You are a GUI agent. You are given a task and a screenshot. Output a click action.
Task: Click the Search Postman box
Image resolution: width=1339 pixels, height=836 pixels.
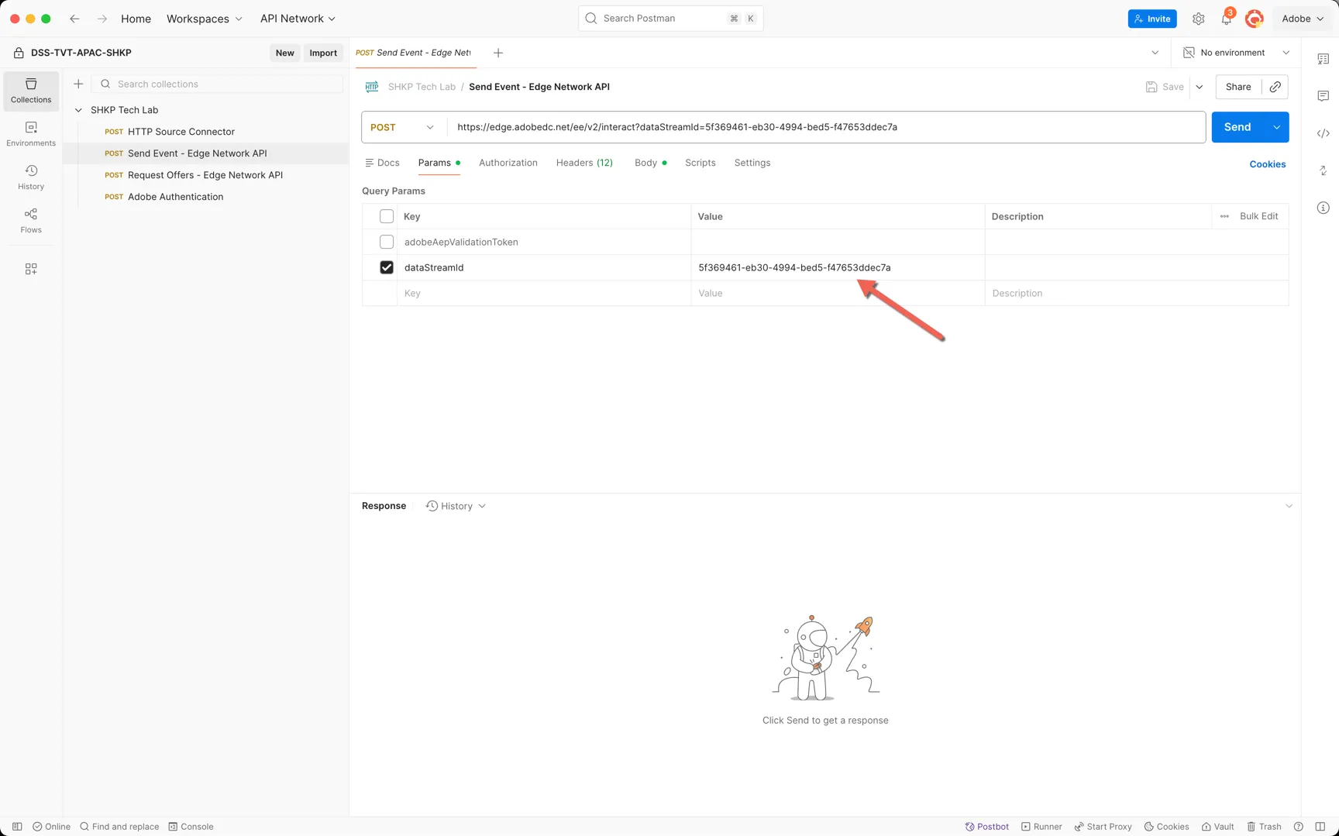[671, 19]
